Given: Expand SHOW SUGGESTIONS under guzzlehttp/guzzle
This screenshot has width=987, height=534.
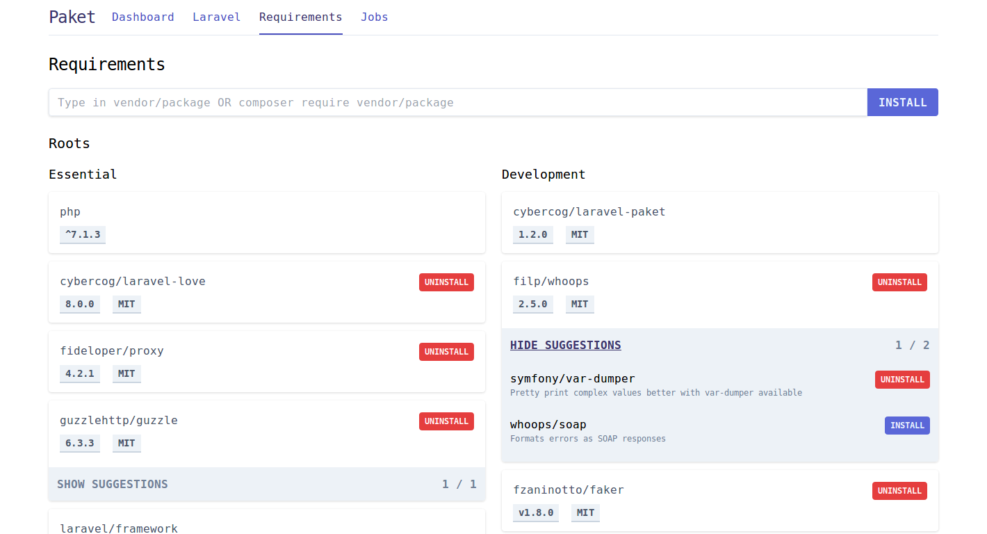Looking at the screenshot, I should pos(113,484).
